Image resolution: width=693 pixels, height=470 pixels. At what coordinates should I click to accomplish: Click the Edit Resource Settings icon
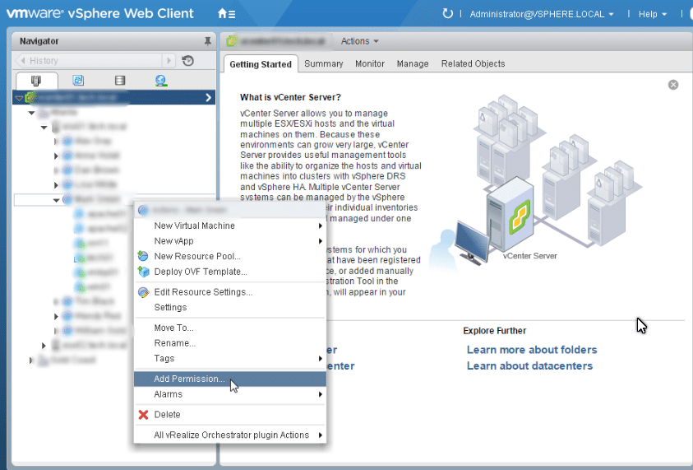[x=143, y=292]
